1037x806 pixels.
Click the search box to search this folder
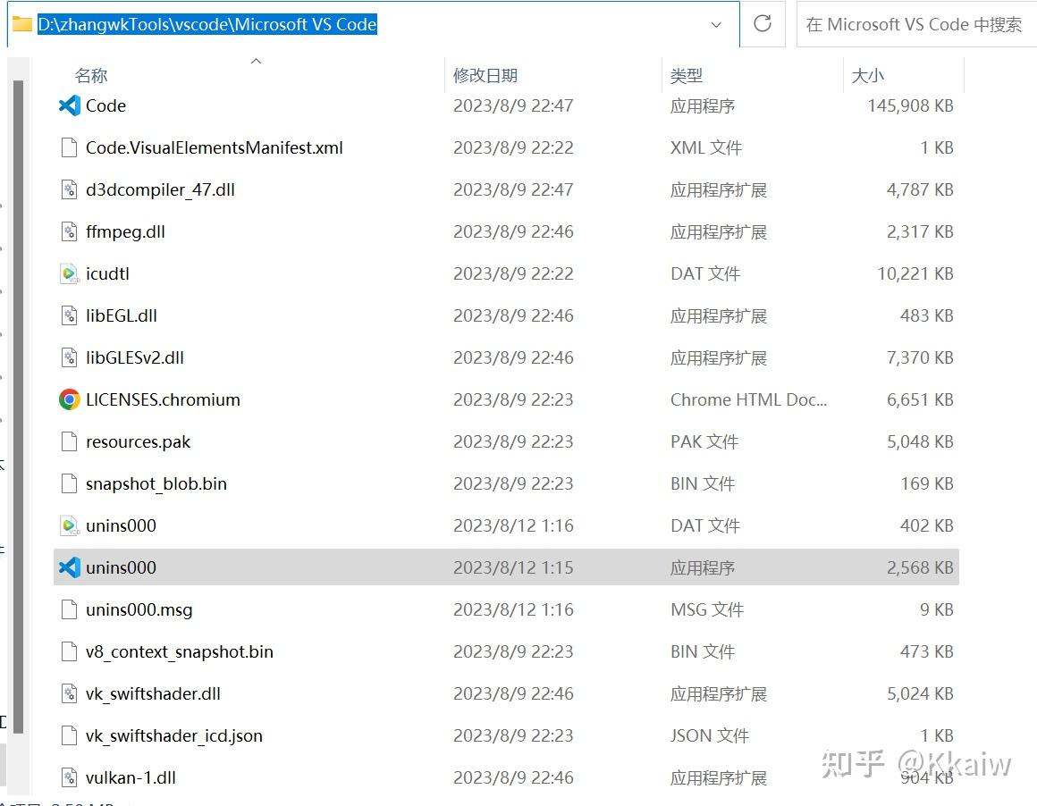[915, 24]
